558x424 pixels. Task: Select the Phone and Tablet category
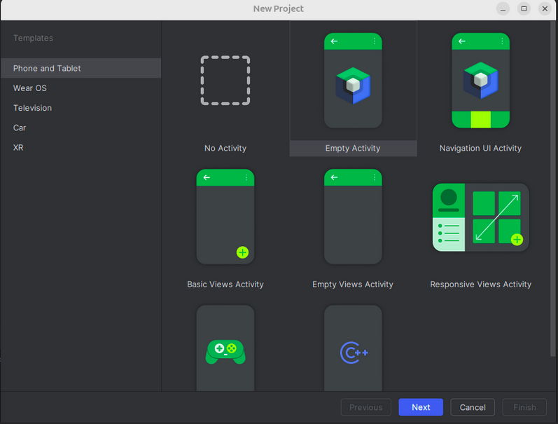pos(81,68)
